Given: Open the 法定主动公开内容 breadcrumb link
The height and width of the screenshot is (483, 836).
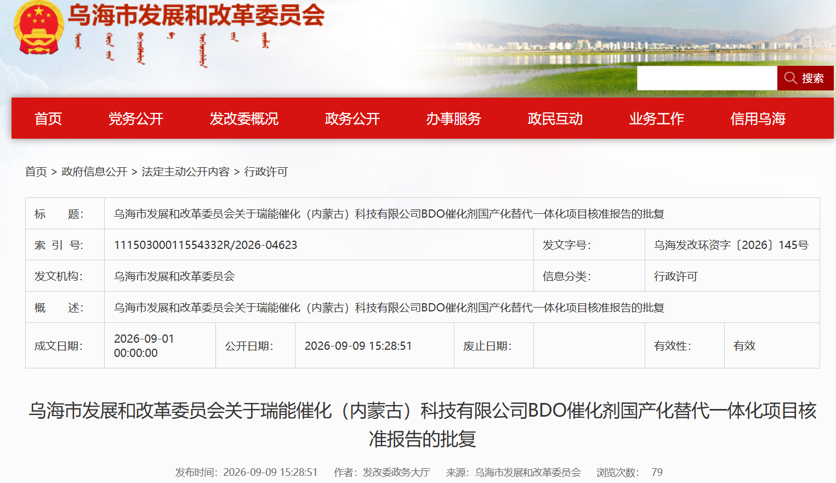Looking at the screenshot, I should pos(186,172).
